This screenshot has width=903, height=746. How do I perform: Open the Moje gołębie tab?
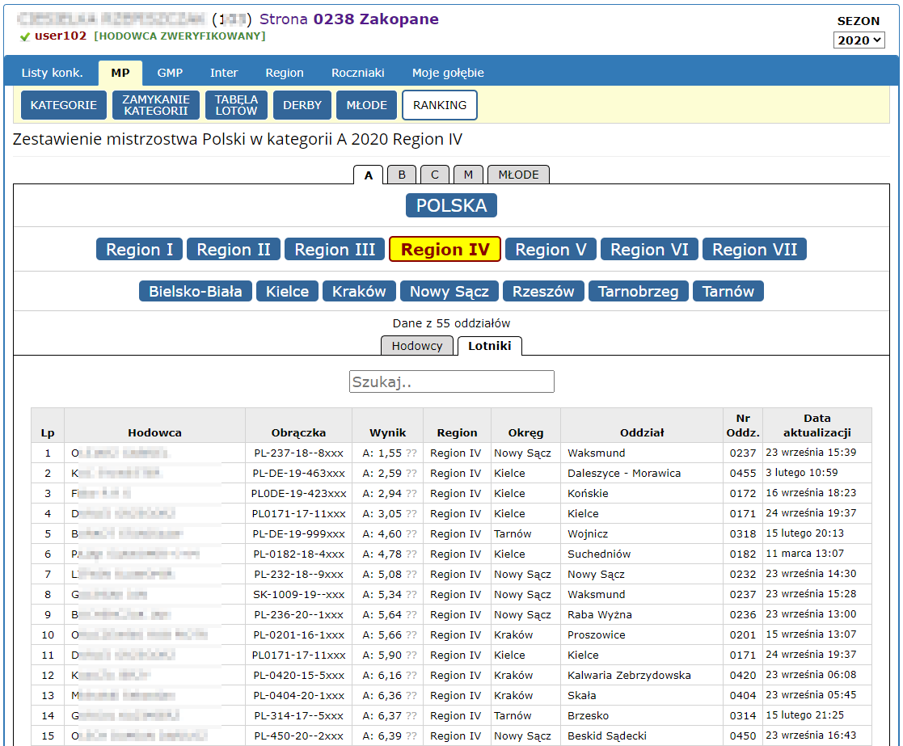point(448,73)
